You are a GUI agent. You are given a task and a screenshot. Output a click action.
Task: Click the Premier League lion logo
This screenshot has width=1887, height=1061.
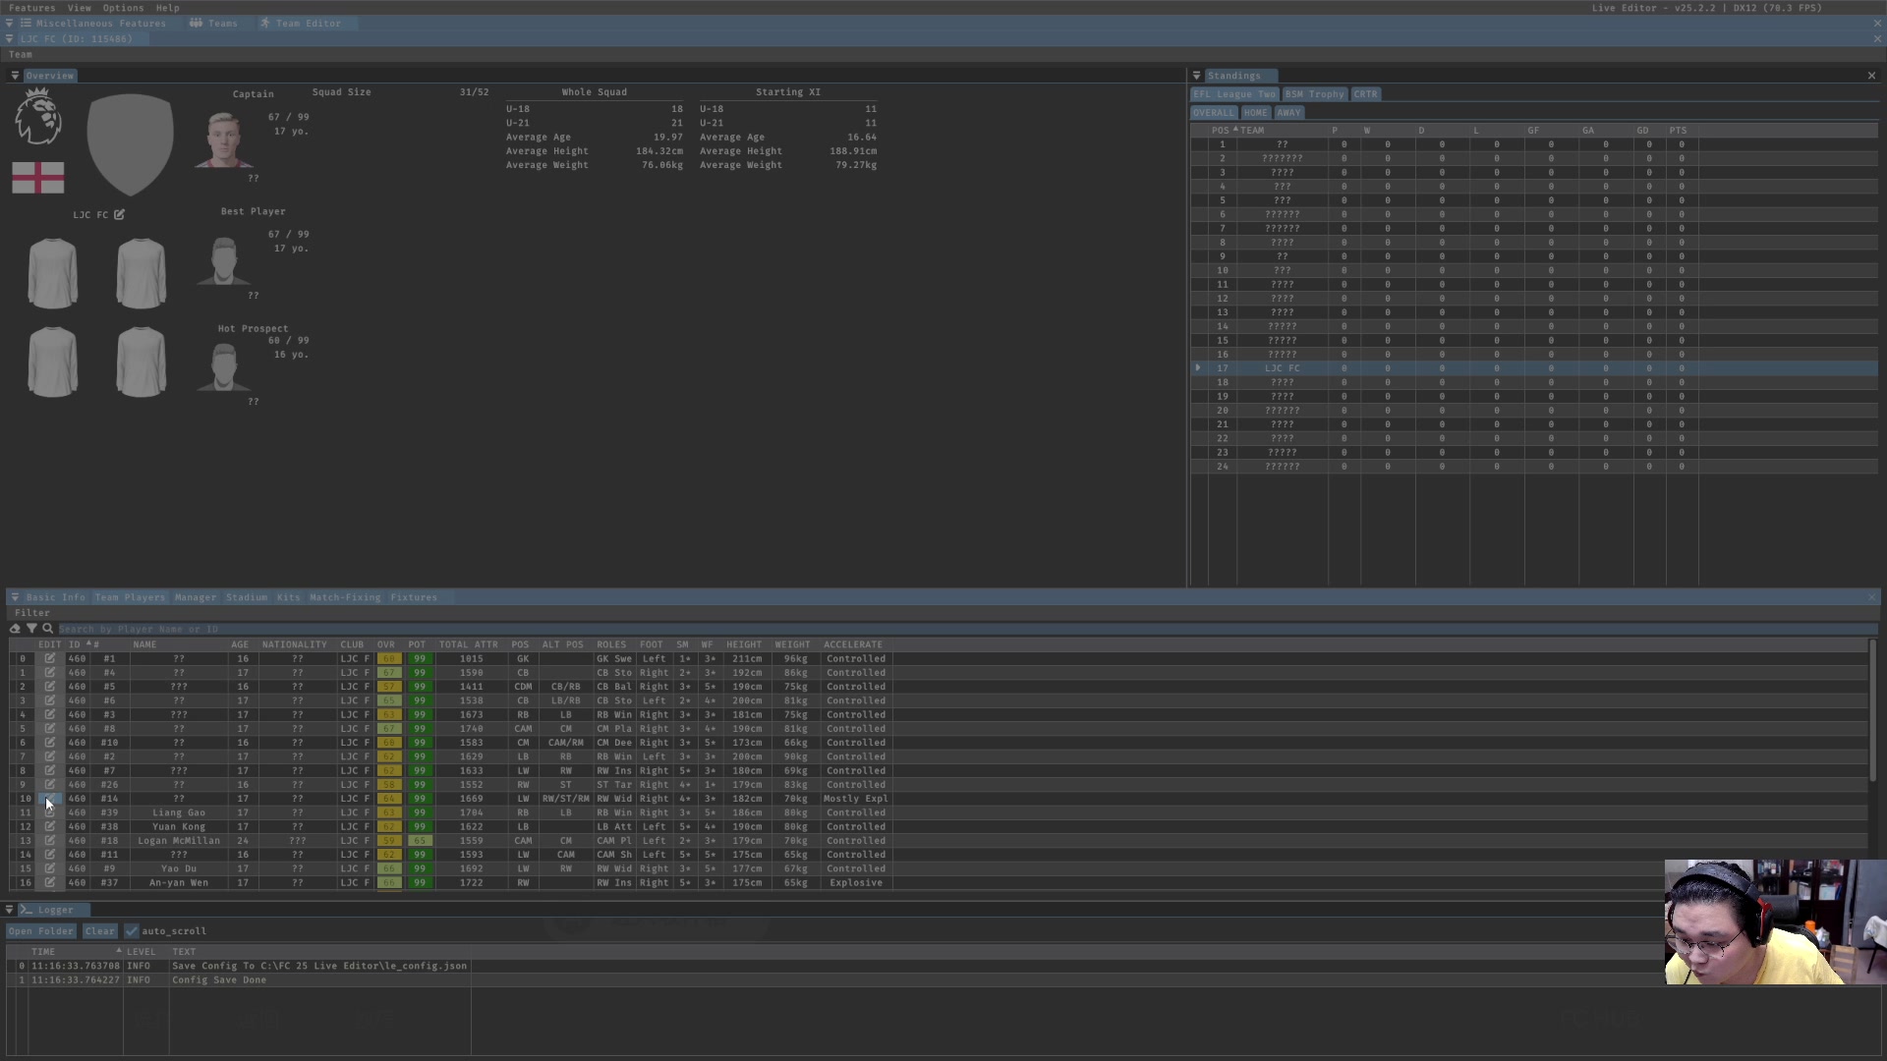coord(38,117)
